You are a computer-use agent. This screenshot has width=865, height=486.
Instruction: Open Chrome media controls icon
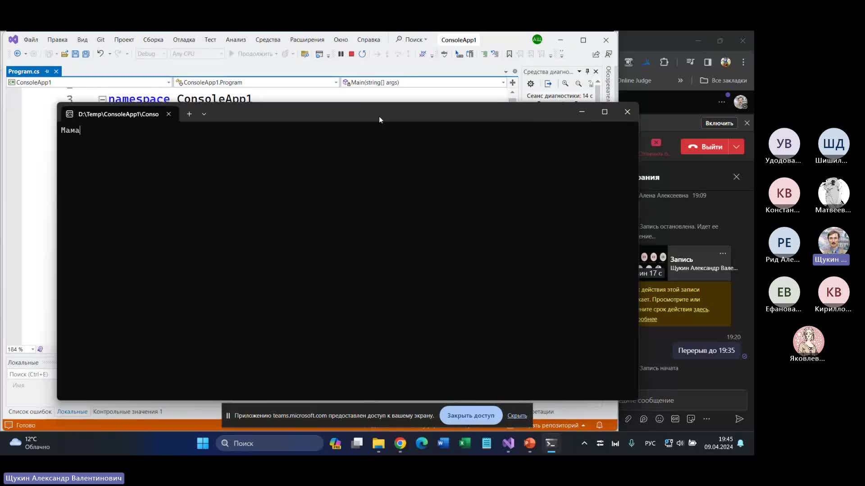690,62
